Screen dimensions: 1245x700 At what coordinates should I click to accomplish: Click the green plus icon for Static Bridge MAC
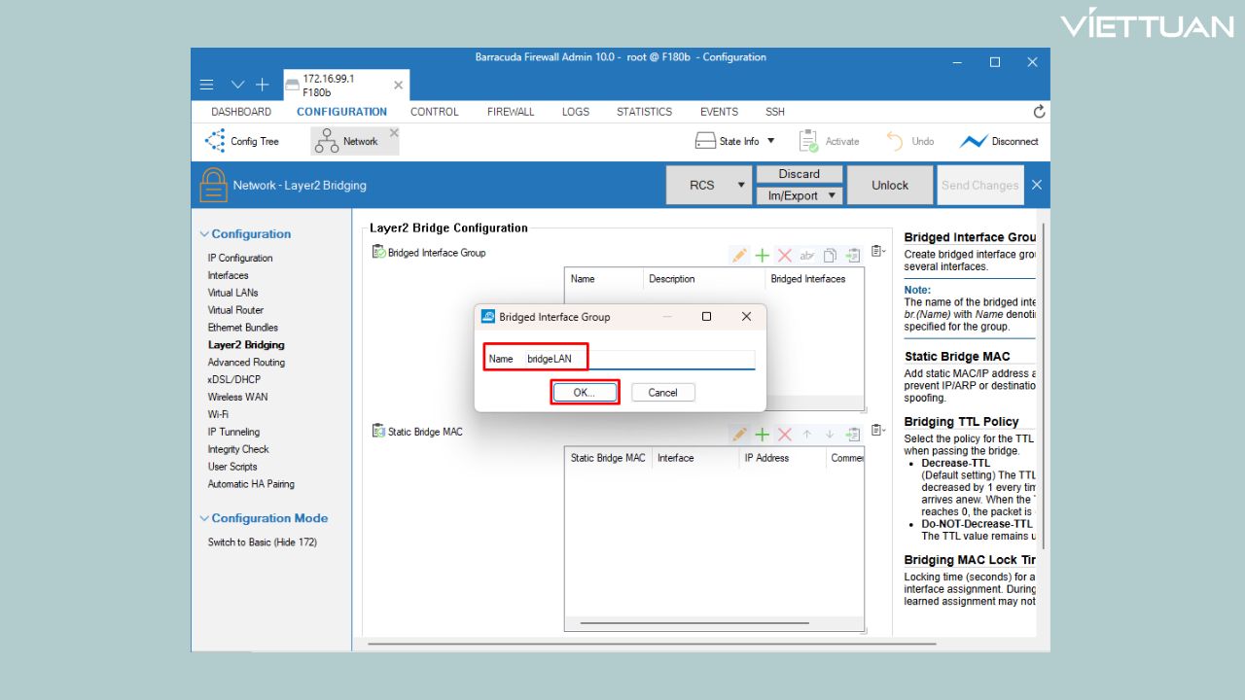(x=763, y=434)
